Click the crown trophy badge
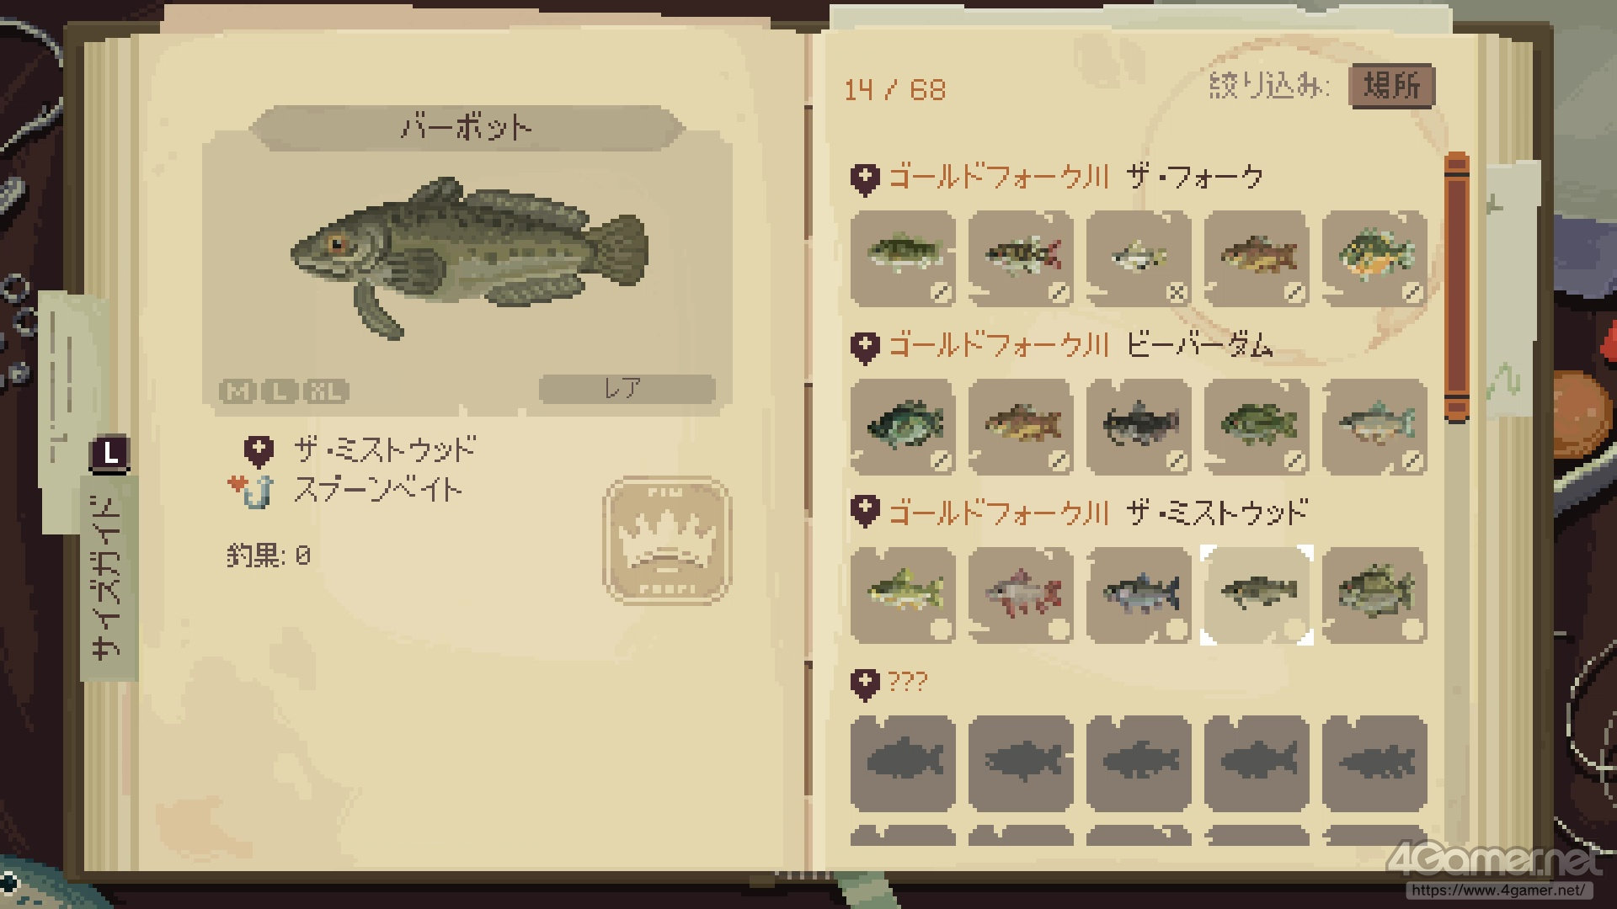 click(667, 540)
